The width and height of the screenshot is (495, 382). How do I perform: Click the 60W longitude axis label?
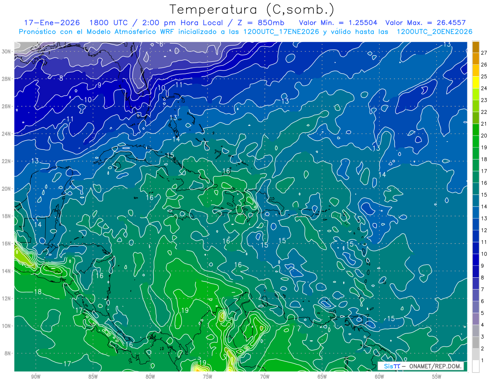[x=379, y=377]
